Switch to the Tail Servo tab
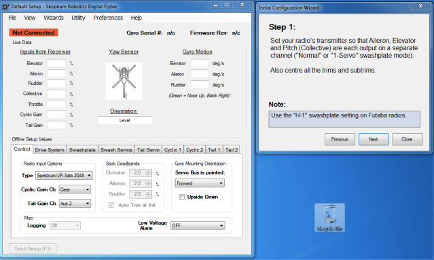 tap(148, 149)
